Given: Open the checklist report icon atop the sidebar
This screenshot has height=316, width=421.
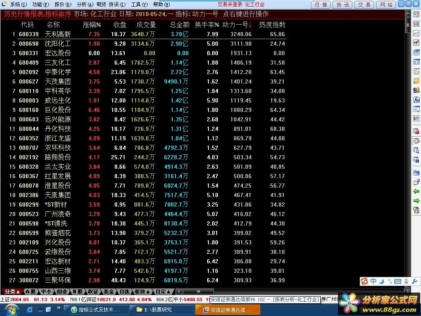Looking at the screenshot, I should (416, 14).
